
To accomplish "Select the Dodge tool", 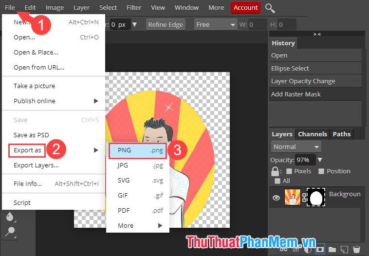I will (10, 231).
